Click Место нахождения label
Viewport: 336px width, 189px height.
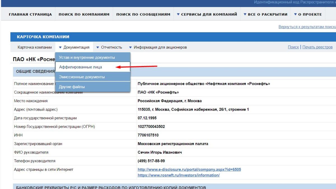pyautogui.click(x=31, y=101)
